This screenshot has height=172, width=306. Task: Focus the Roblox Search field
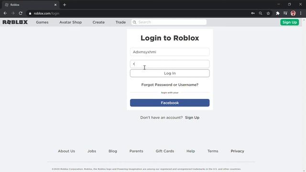click(169, 22)
